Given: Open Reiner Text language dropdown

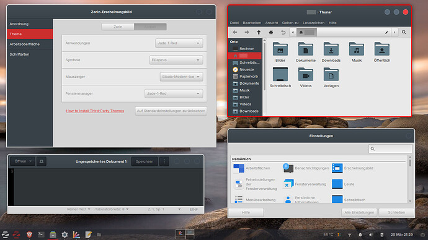Looking at the screenshot, I should (x=78, y=209).
